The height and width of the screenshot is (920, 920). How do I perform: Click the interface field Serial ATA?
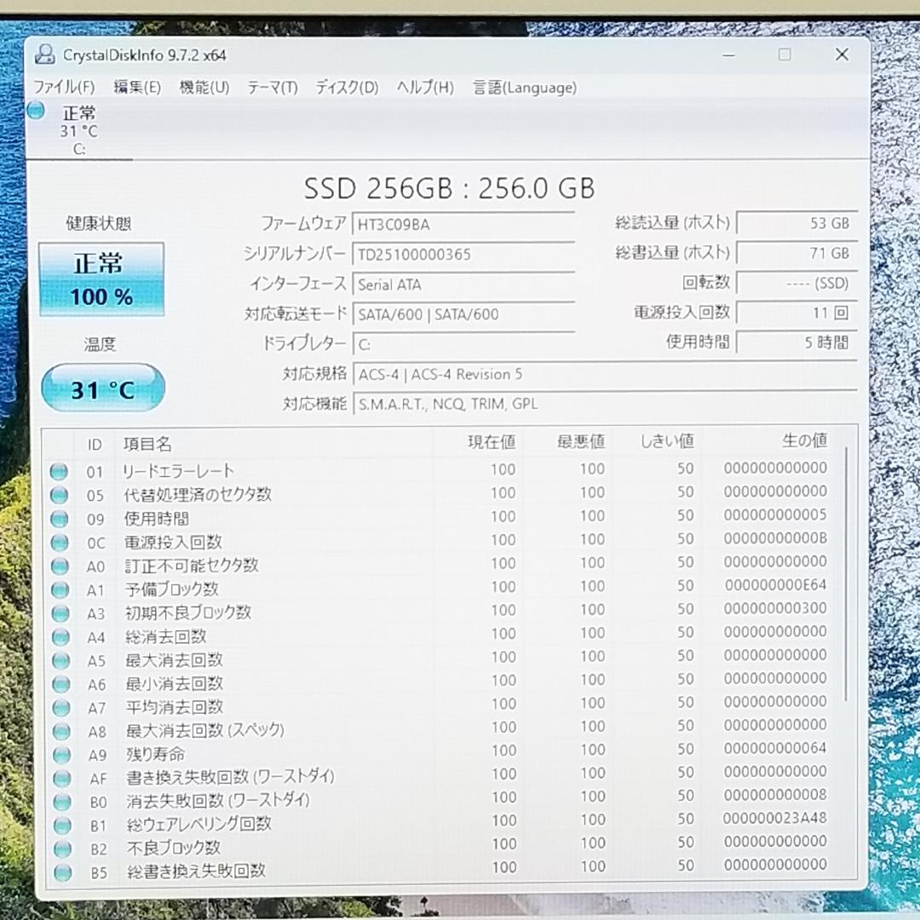[x=463, y=285]
